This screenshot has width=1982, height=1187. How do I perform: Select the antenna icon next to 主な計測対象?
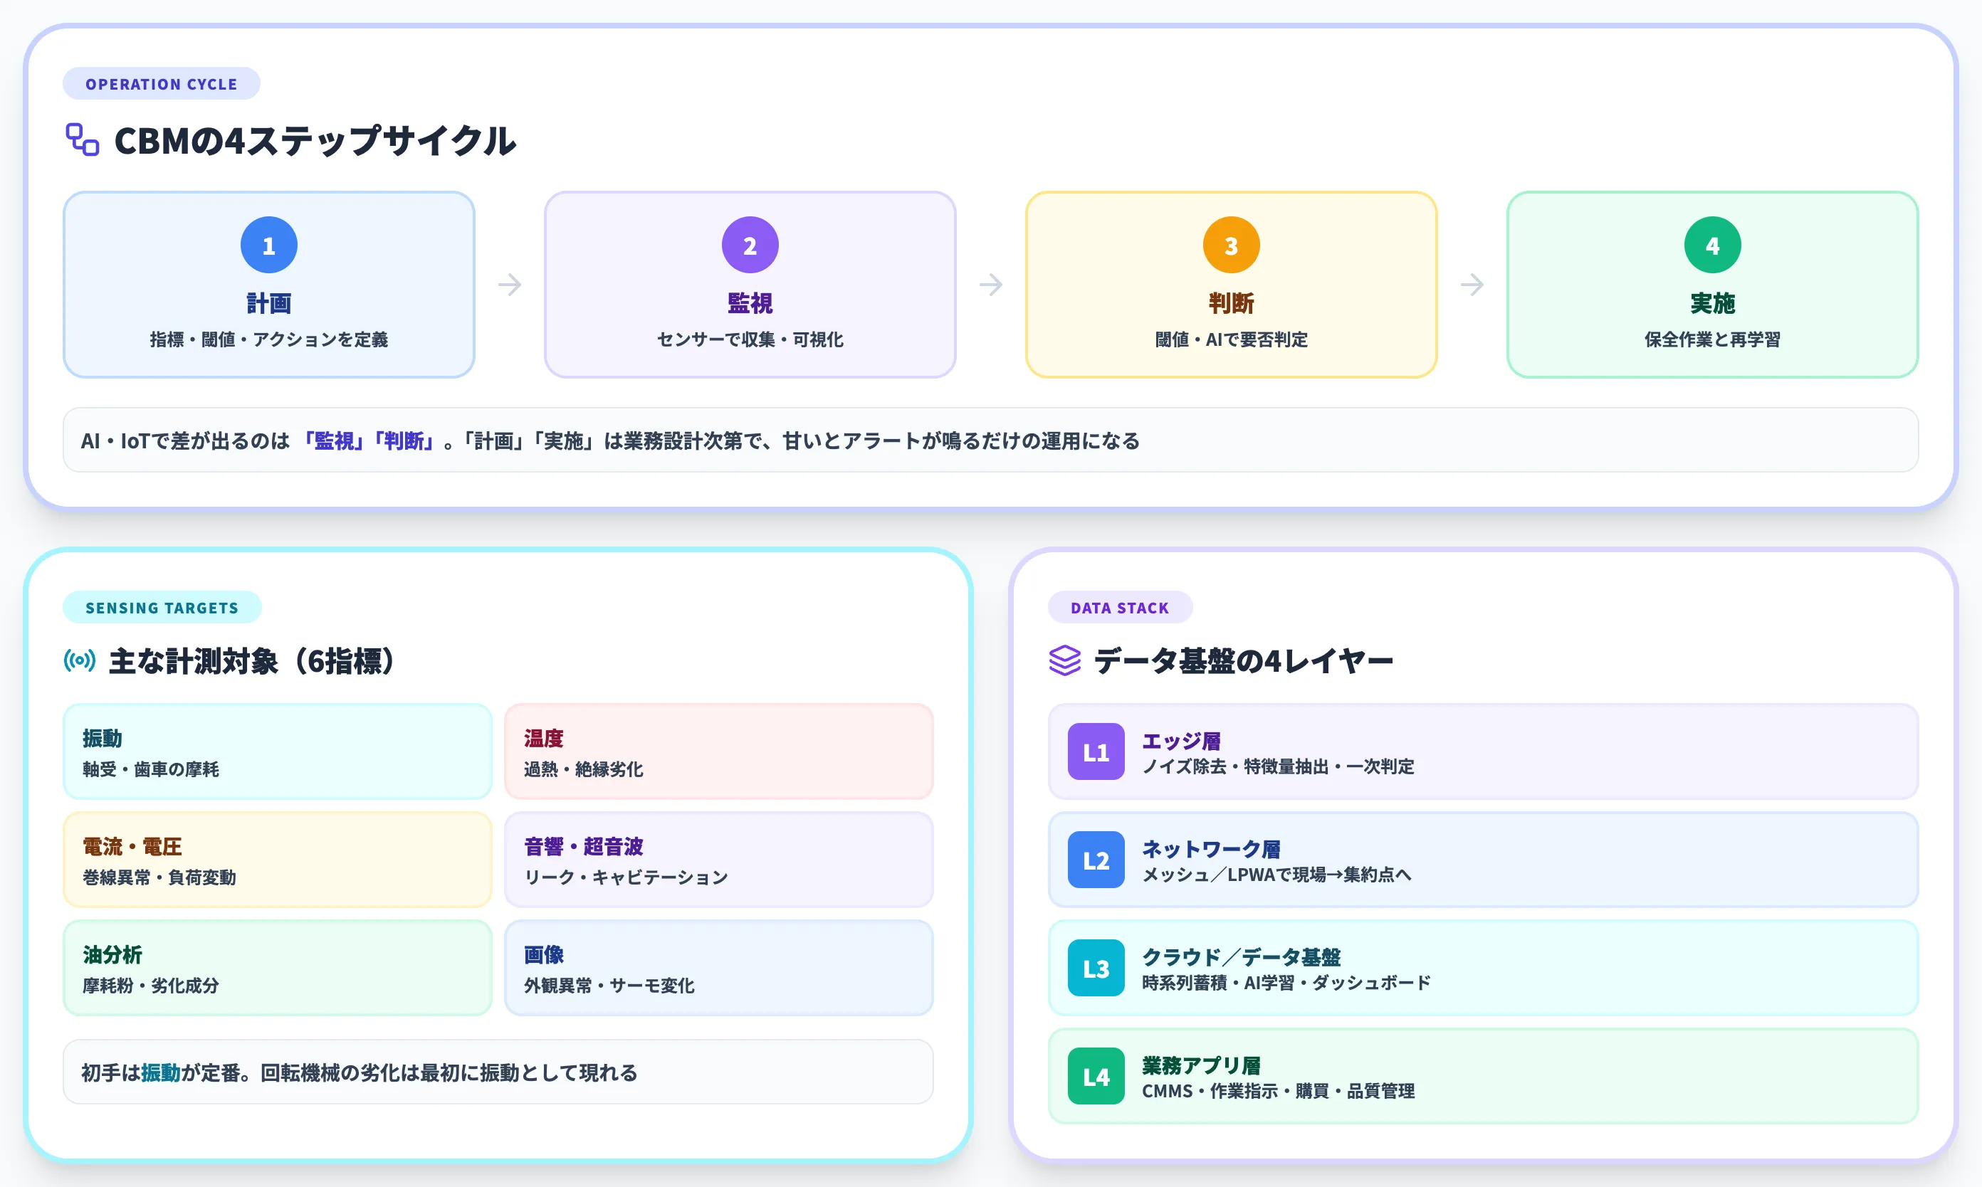[x=79, y=659]
